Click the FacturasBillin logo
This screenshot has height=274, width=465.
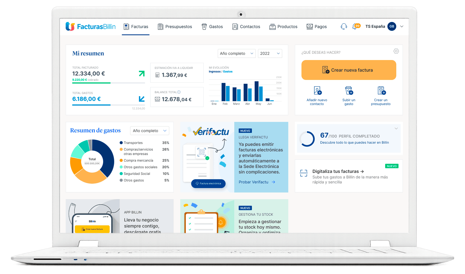point(91,27)
